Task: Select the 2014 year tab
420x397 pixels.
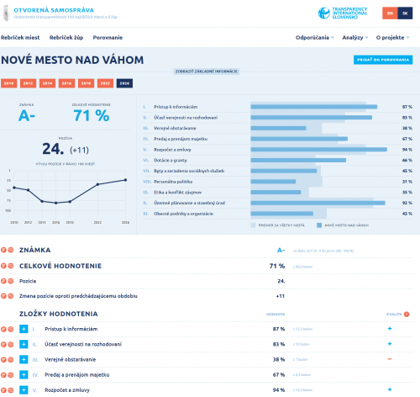Action: (47, 83)
